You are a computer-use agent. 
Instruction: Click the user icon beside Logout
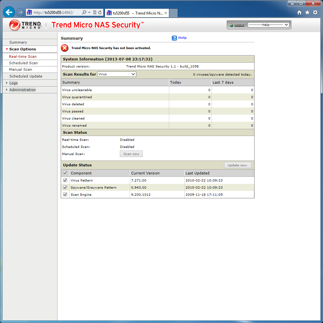coord(231,25)
